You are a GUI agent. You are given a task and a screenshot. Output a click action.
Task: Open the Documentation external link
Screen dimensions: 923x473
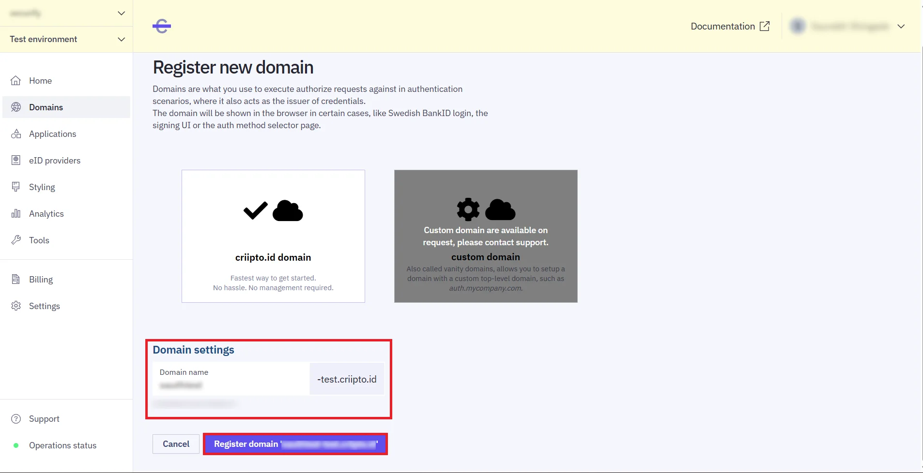click(x=730, y=26)
